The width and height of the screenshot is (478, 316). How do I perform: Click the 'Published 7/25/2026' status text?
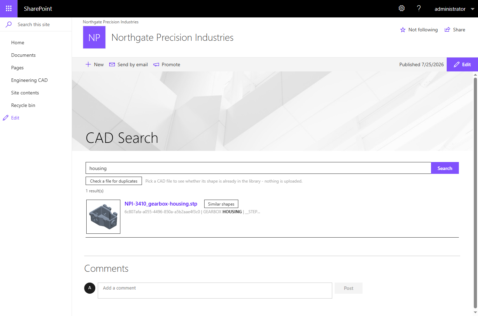click(421, 64)
